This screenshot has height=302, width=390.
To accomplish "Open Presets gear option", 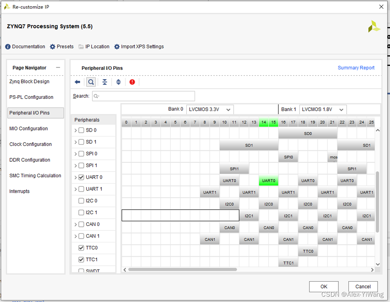I will point(62,47).
